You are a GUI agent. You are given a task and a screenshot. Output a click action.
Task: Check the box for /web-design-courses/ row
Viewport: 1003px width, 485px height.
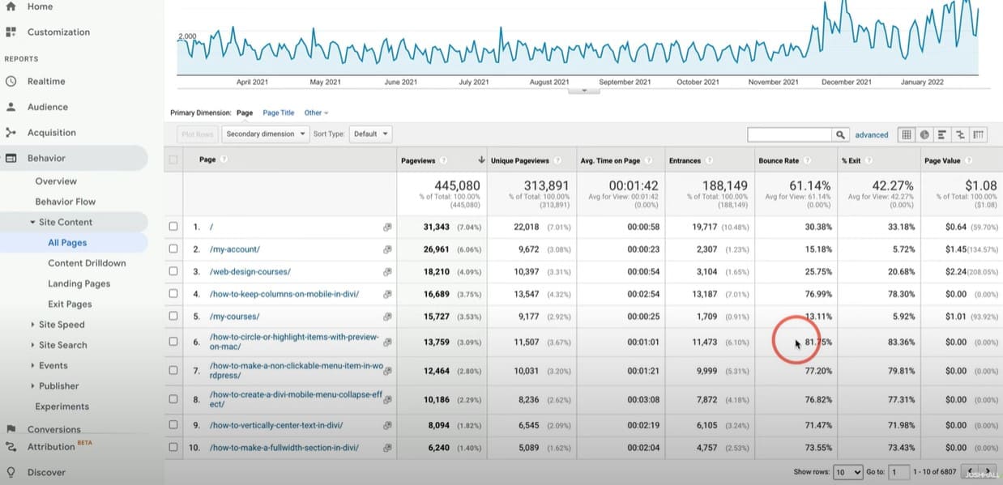click(x=173, y=271)
